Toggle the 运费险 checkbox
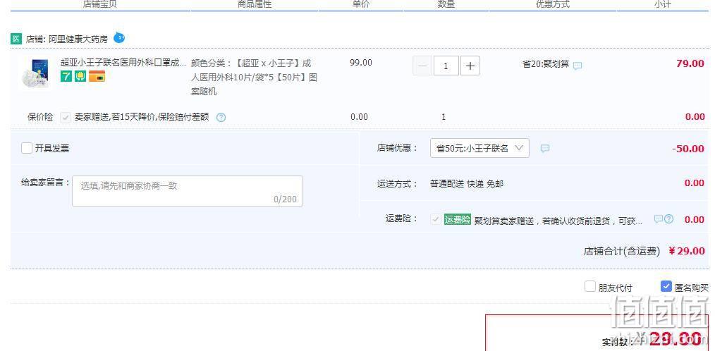This screenshot has height=351, width=715. (436, 219)
